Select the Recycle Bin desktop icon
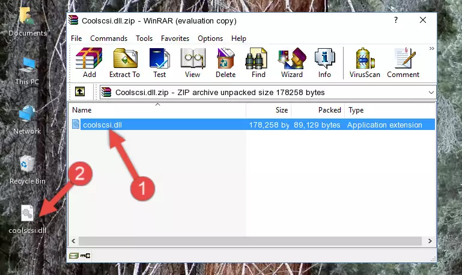Image resolution: width=462 pixels, height=275 pixels. point(28,170)
